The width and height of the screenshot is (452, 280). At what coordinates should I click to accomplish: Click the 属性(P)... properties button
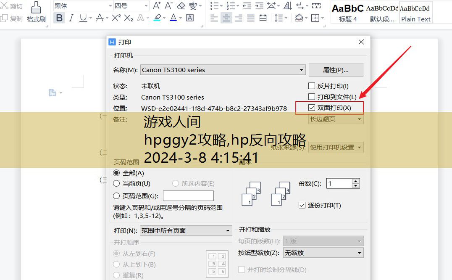tap(336, 70)
